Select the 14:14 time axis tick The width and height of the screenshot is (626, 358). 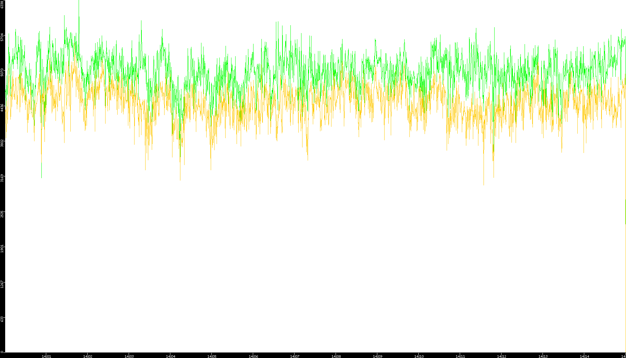[x=584, y=356]
